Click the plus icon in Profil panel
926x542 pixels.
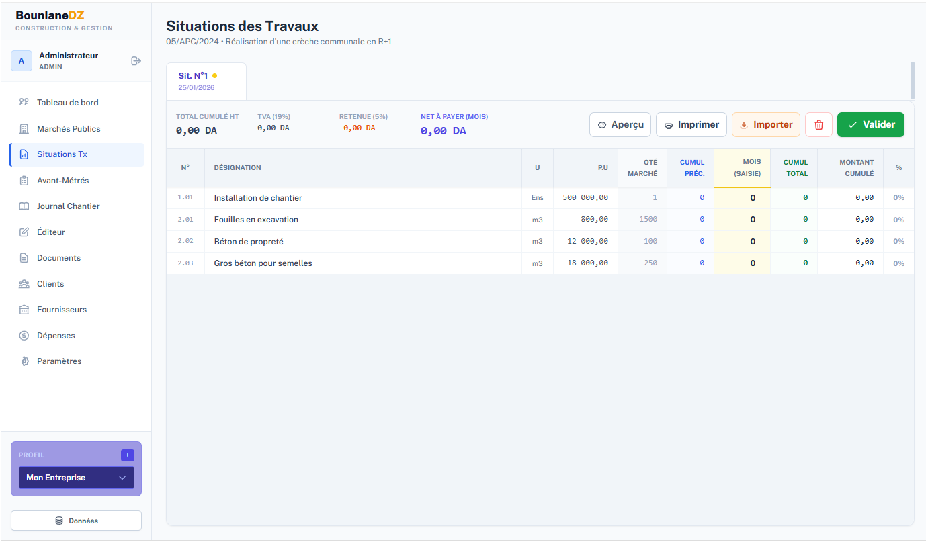[x=128, y=455]
